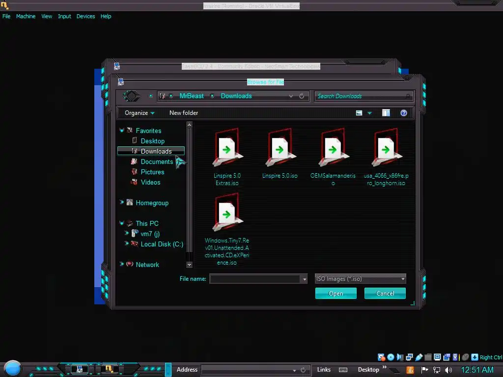The image size is (503, 377).
Task: Open the Devices menu
Action: [85, 16]
